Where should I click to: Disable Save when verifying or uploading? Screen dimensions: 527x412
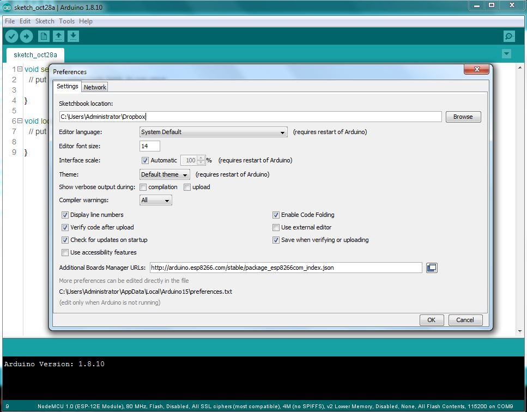click(276, 240)
